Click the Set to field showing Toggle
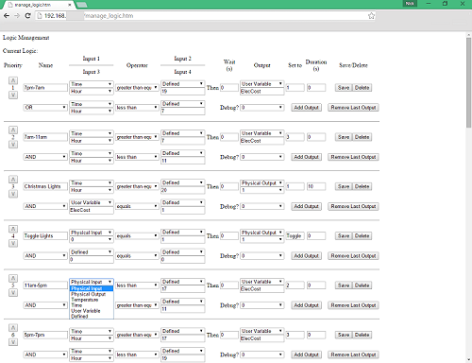Viewport: 472px width, 363px height. pos(295,235)
